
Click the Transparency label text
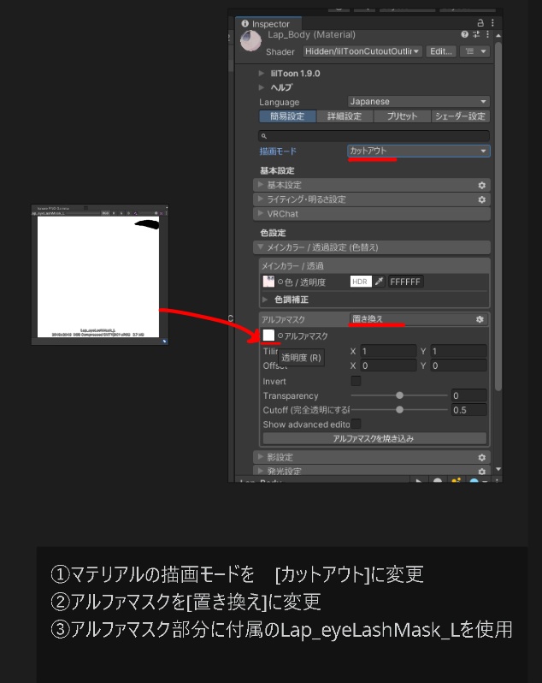point(291,395)
